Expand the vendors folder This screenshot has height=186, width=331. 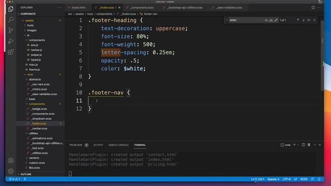coord(34,158)
